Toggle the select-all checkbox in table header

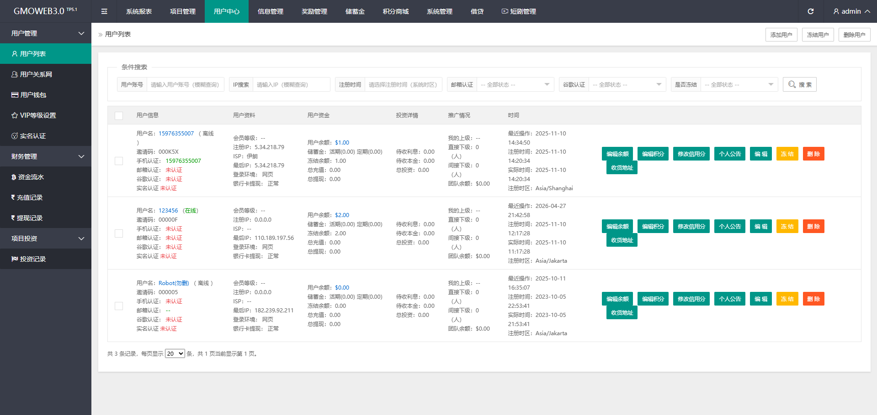(119, 115)
